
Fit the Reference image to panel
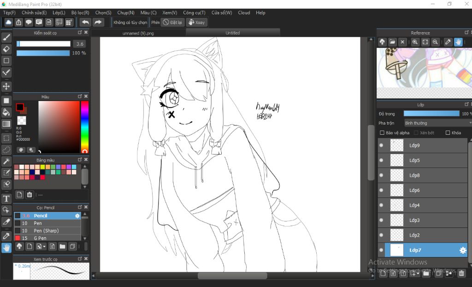pyautogui.click(x=425, y=42)
